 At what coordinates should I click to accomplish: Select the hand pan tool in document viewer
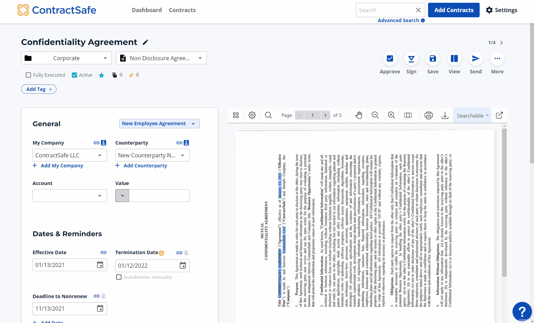click(359, 115)
